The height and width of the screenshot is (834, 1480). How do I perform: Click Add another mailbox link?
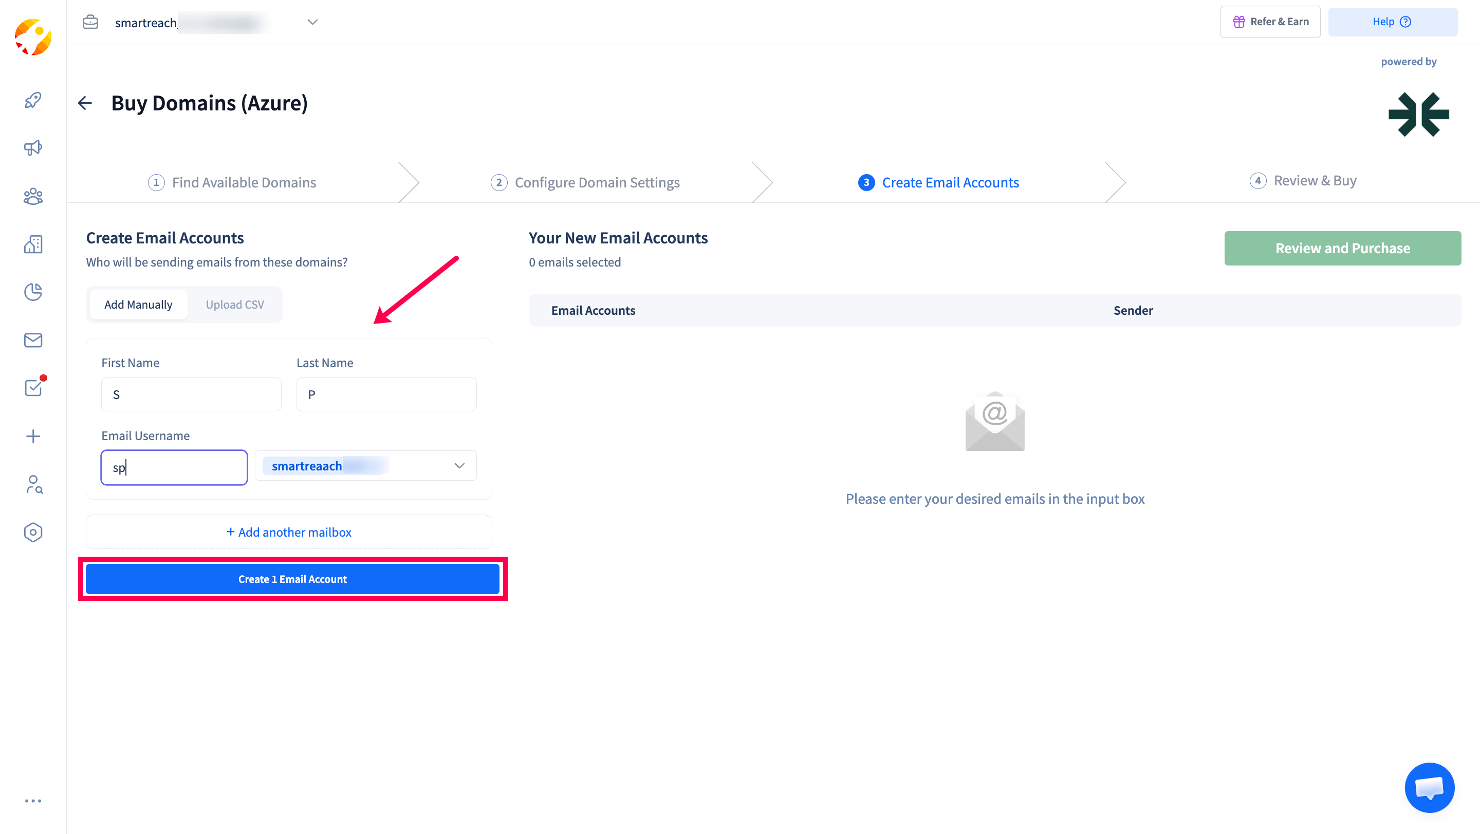289,532
